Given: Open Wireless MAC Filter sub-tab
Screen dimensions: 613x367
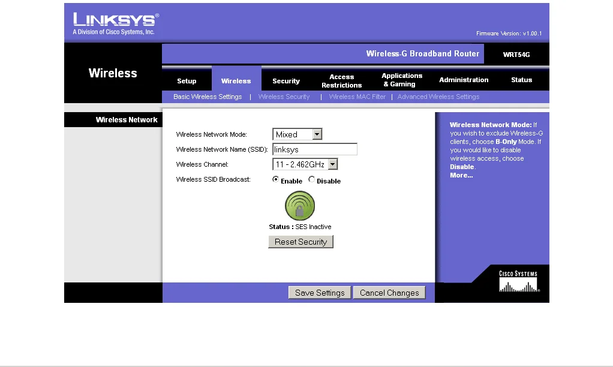Looking at the screenshot, I should (x=357, y=97).
